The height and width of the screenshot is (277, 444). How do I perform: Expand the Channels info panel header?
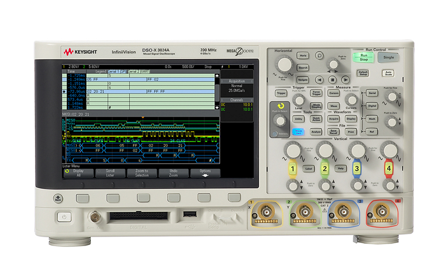(237, 100)
